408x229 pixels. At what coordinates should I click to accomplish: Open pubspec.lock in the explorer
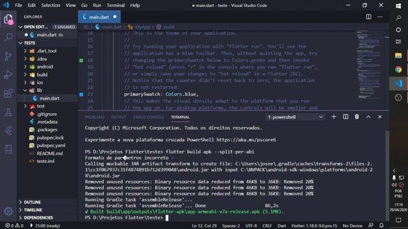(50, 137)
